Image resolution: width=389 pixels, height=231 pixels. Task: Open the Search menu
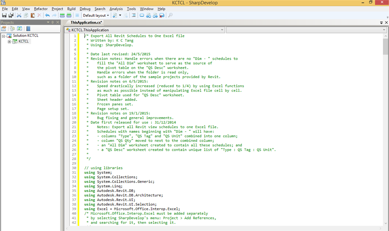pyautogui.click(x=100, y=9)
